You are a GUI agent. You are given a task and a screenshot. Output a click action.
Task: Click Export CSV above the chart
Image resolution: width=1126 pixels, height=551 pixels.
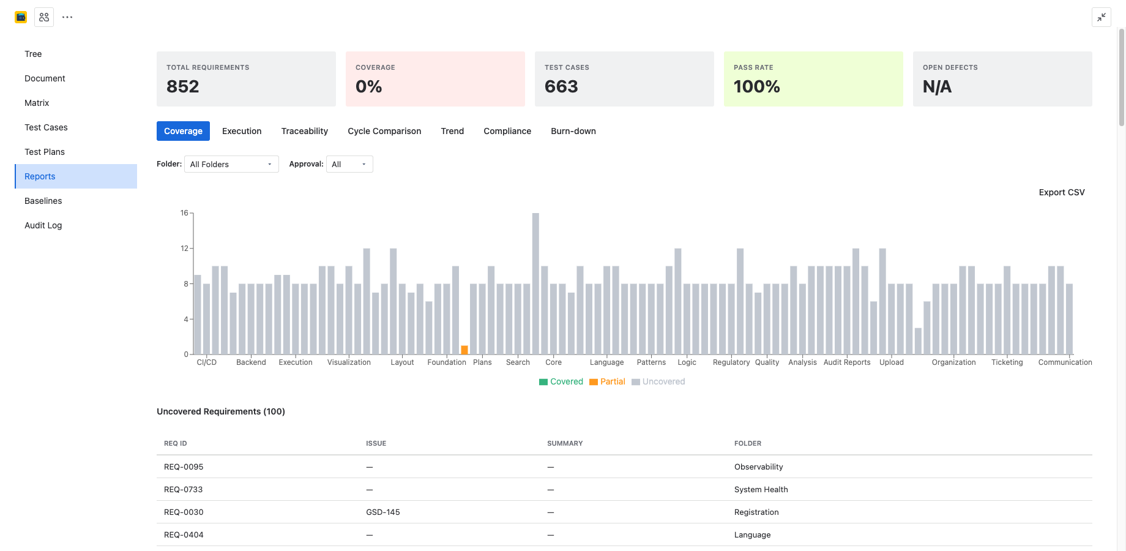click(1061, 192)
